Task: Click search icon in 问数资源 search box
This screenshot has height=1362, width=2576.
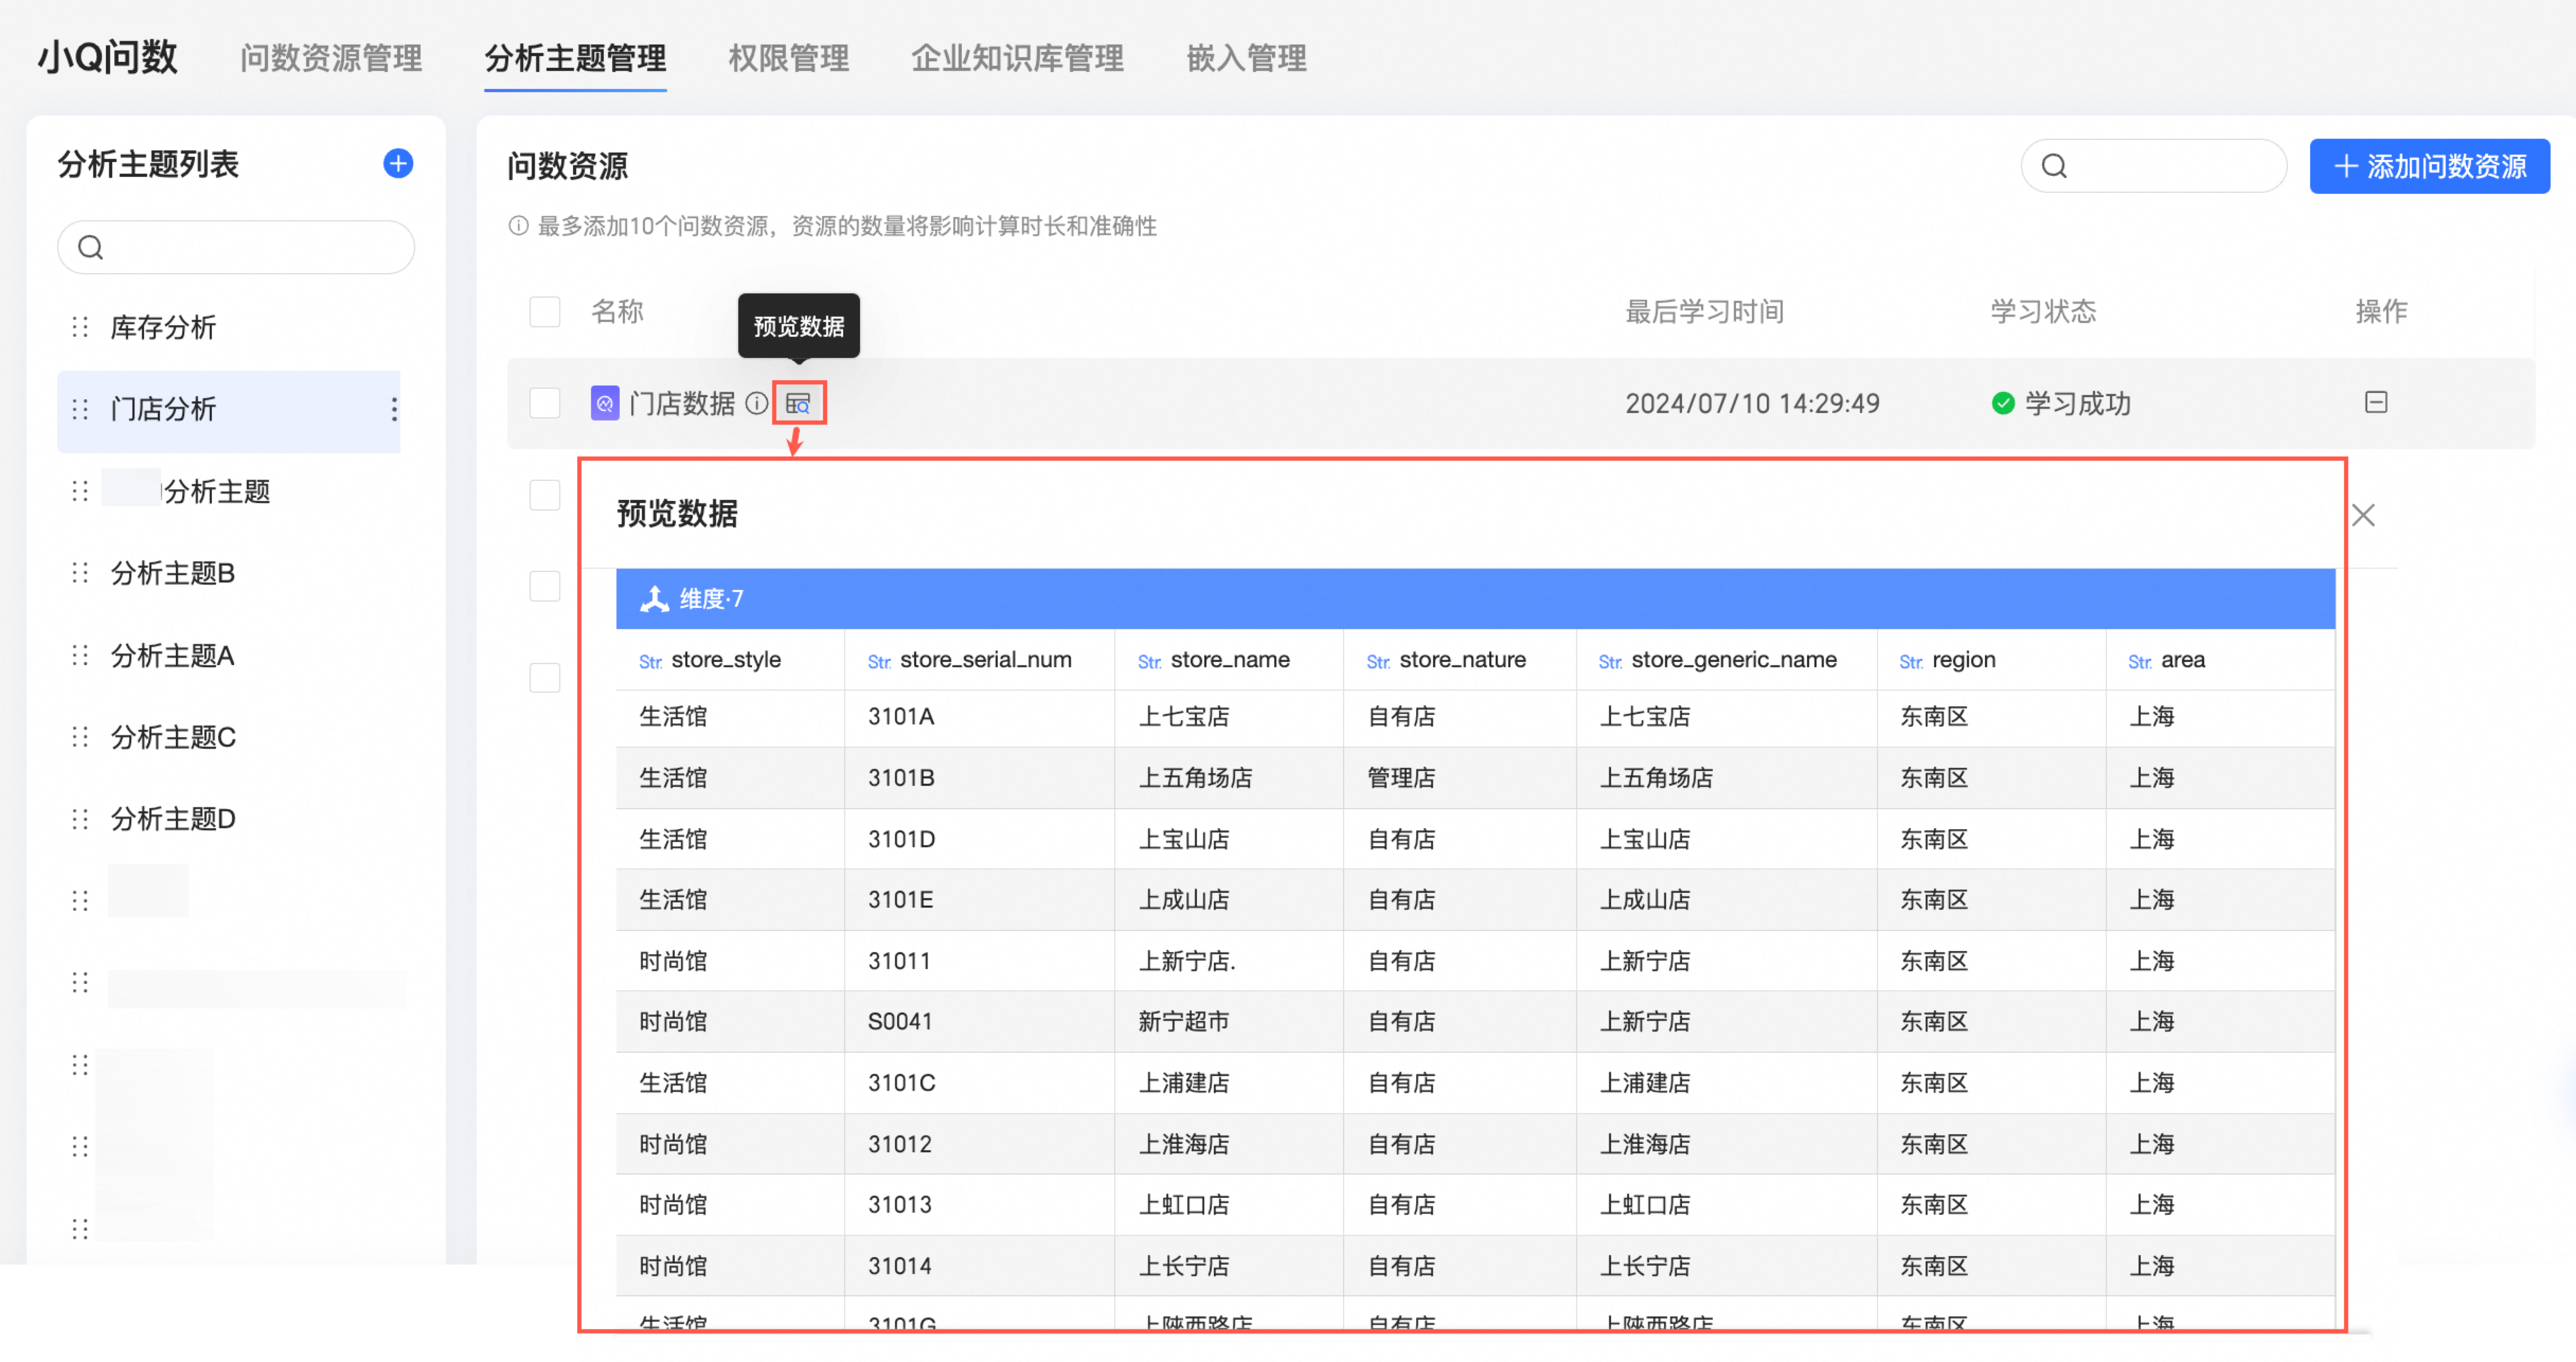Action: click(x=2055, y=166)
